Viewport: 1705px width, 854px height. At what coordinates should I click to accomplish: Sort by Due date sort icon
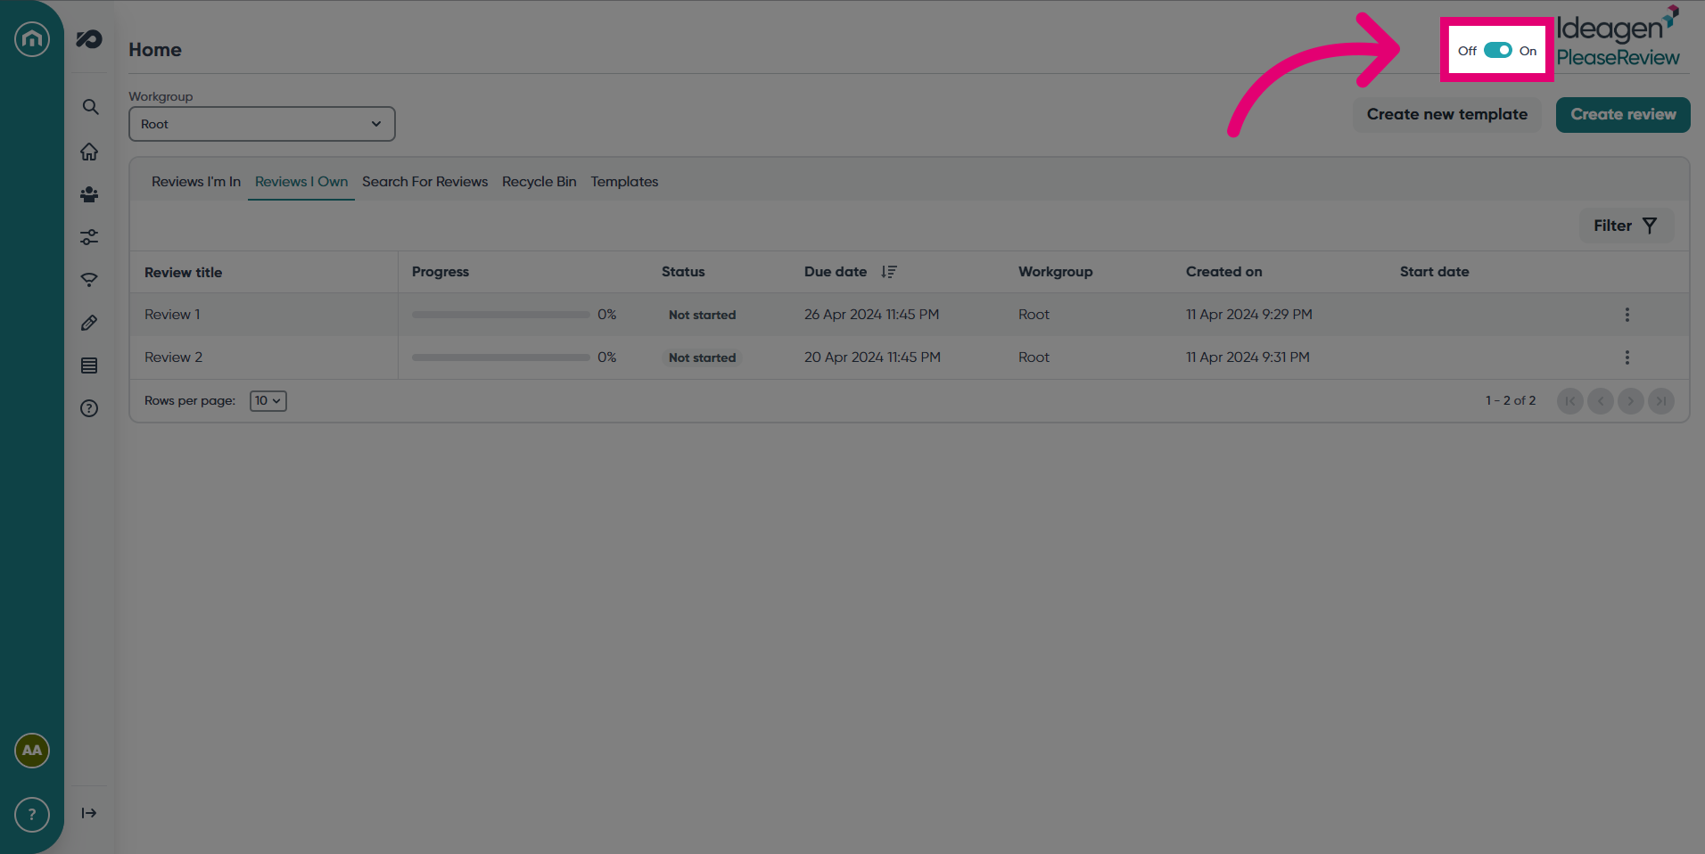(889, 272)
